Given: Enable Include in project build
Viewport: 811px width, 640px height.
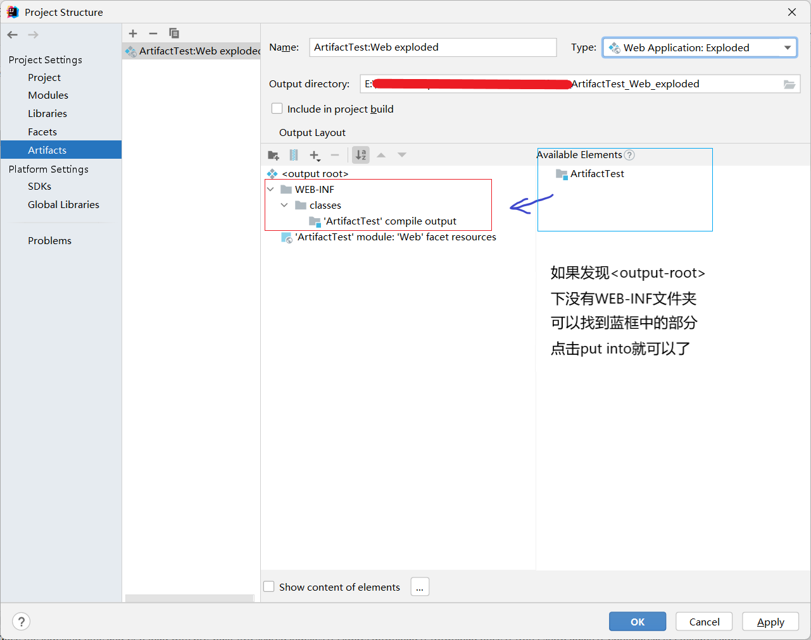Looking at the screenshot, I should point(277,109).
